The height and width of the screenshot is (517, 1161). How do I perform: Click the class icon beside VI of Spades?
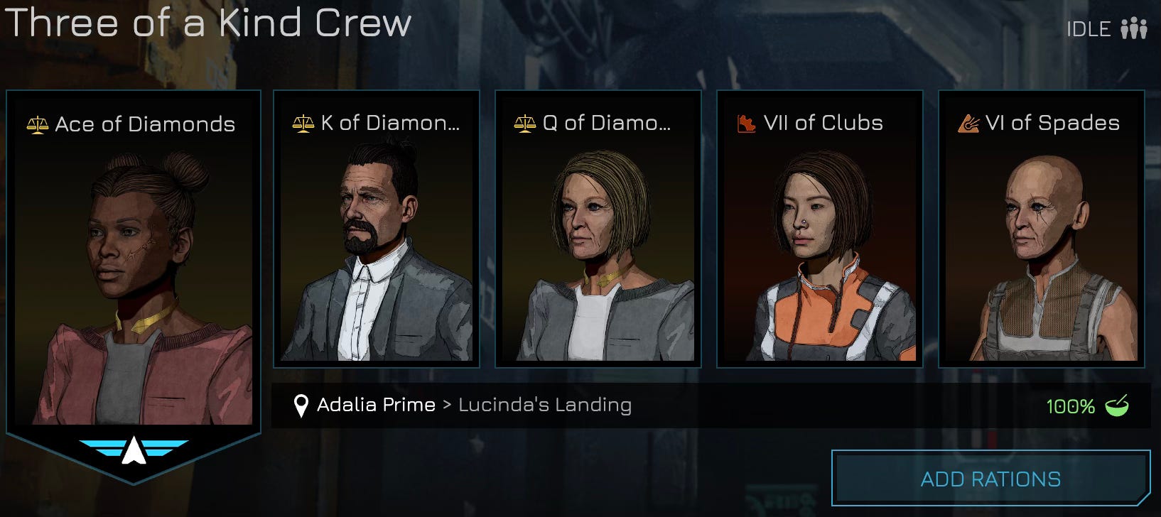(968, 124)
